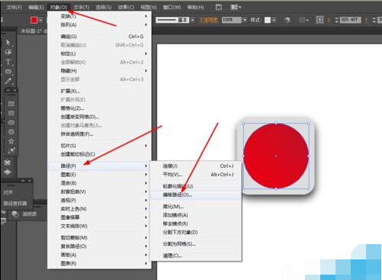The width and height of the screenshot is (382, 280).
Task: Expand the 剪切蒙版(M) submenu
Action: click(99, 238)
